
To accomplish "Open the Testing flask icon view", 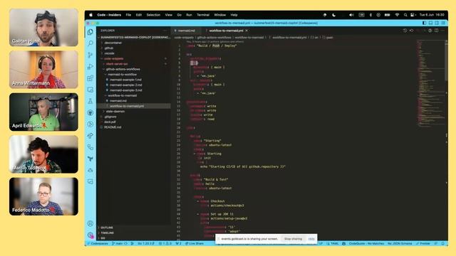I will [x=90, y=101].
